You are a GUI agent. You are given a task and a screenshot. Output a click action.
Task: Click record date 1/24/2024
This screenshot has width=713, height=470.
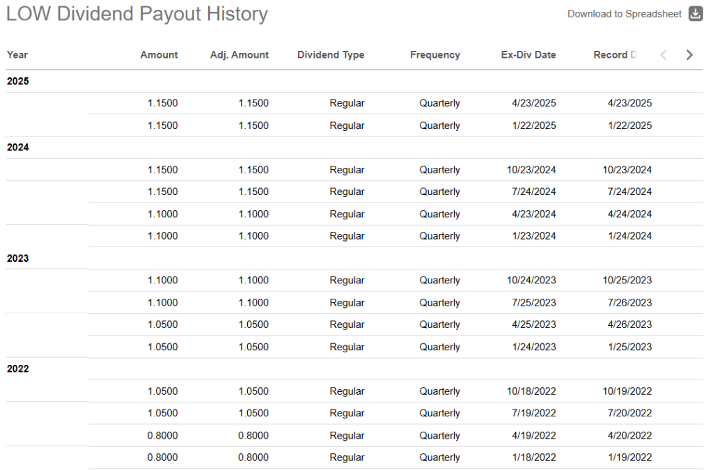point(629,236)
